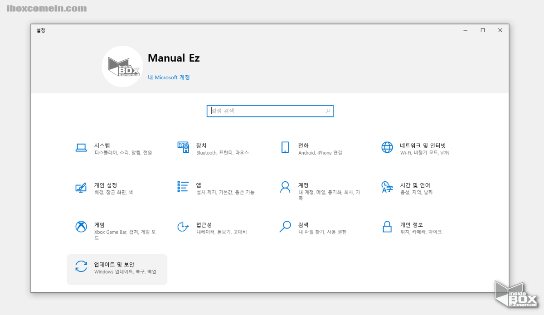Select the 앱 apps list icon
The image size is (544, 315).
click(x=183, y=187)
